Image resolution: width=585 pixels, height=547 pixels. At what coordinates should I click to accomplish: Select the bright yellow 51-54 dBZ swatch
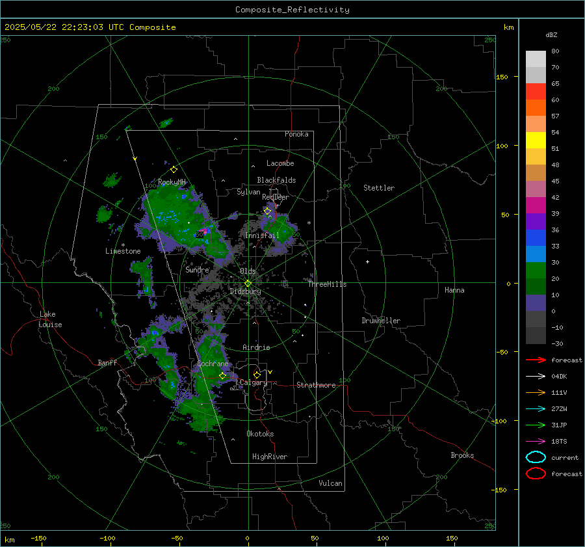click(x=536, y=140)
